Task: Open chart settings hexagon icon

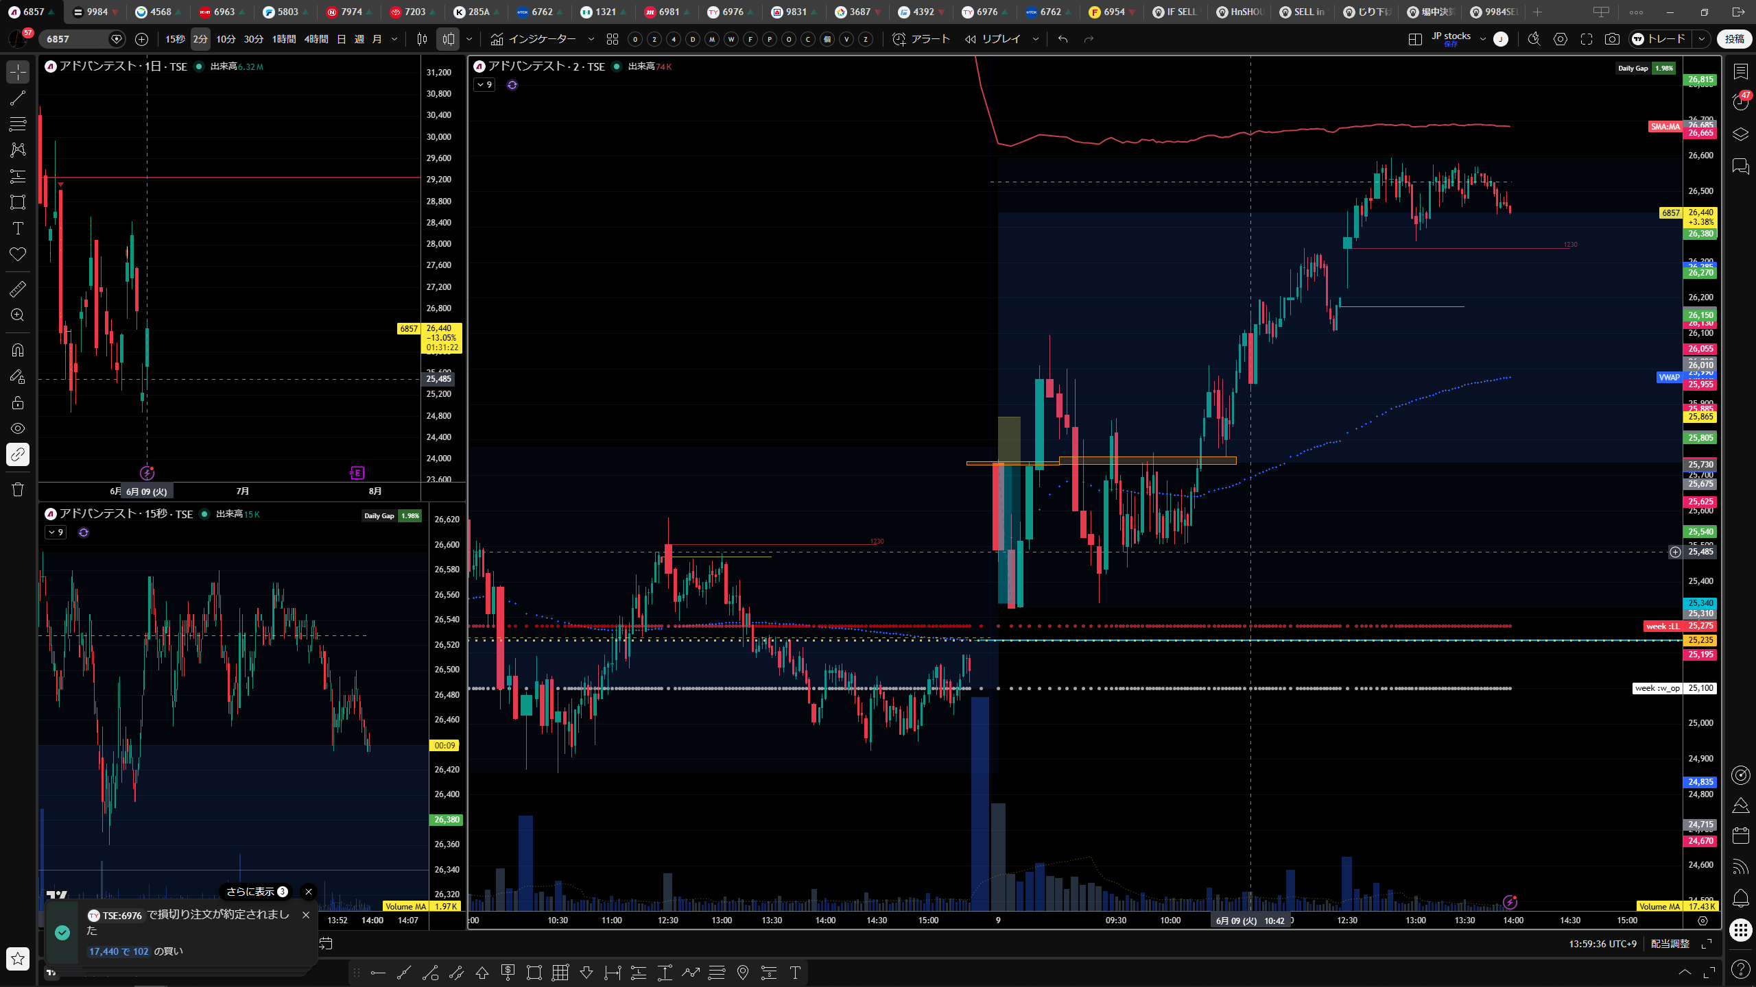Action: coord(1561,39)
